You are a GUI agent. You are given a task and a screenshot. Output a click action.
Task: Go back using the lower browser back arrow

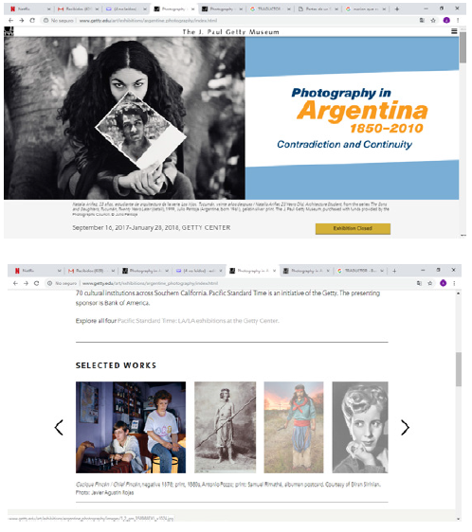(15, 283)
